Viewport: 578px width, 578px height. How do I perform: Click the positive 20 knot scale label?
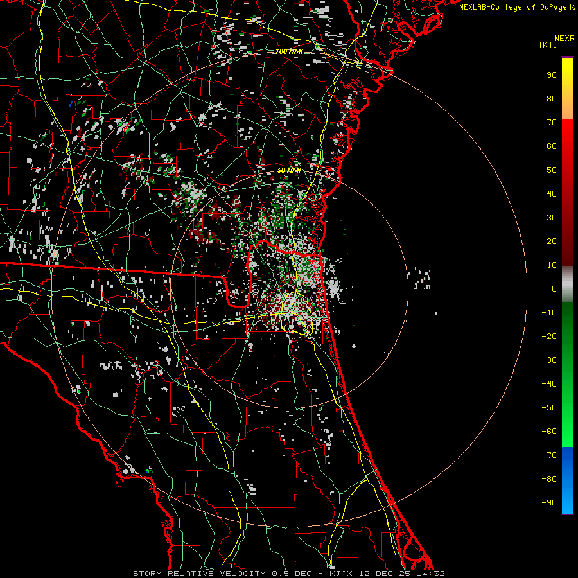pos(552,241)
